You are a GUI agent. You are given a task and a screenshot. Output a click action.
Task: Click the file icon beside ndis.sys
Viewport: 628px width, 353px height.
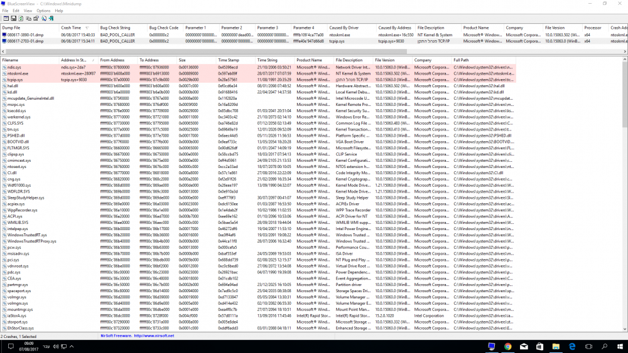click(x=4, y=68)
